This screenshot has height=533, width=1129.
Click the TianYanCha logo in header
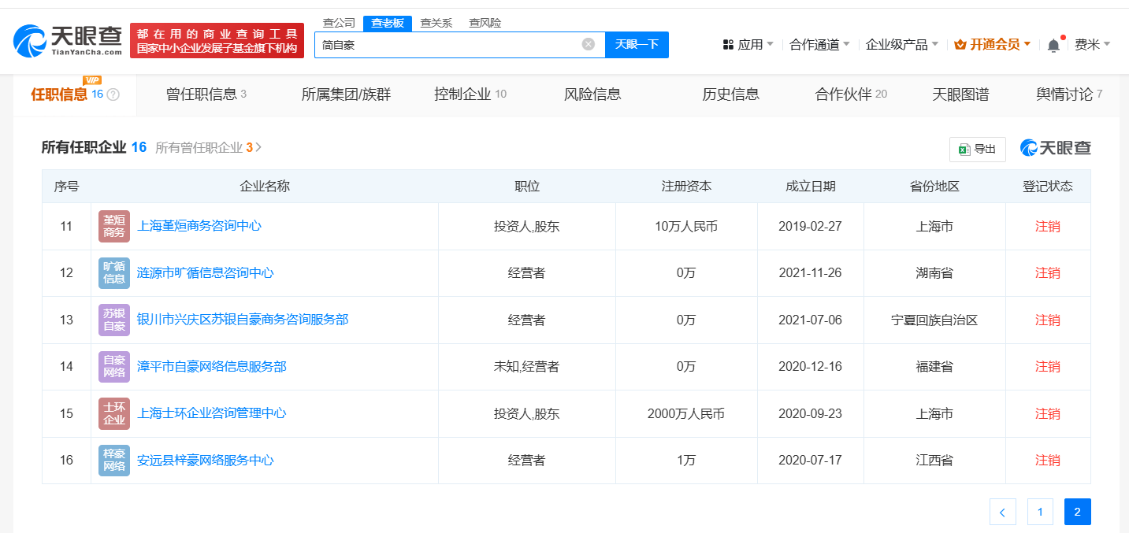coord(68,40)
